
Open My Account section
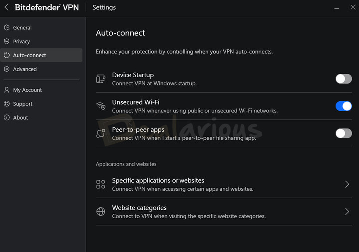click(41, 90)
